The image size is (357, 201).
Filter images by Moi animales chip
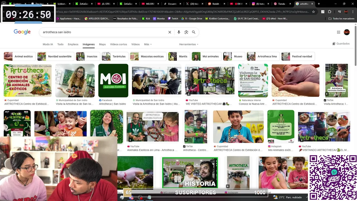click(207, 56)
